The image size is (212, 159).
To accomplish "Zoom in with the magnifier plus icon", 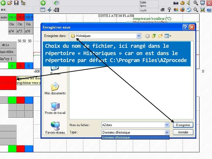I will 196,3.
